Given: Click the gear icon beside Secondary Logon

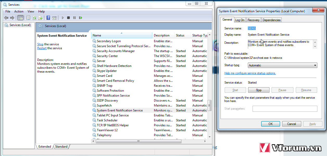Looking at the screenshot, I should click(x=94, y=41).
